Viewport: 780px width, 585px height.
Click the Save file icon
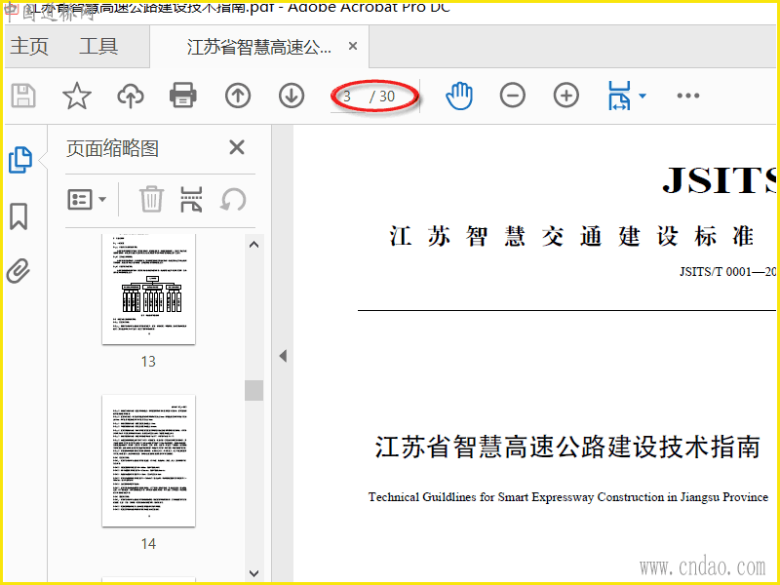coord(23,96)
